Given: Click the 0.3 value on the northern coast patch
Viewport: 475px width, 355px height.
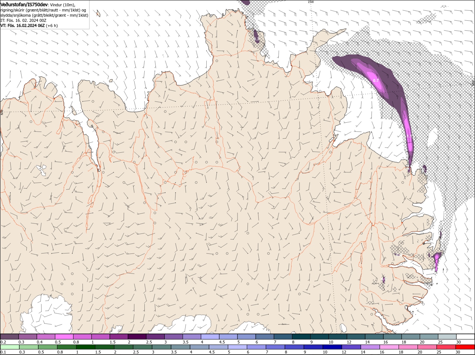Looking at the screenshot, I should [x=256, y=39].
